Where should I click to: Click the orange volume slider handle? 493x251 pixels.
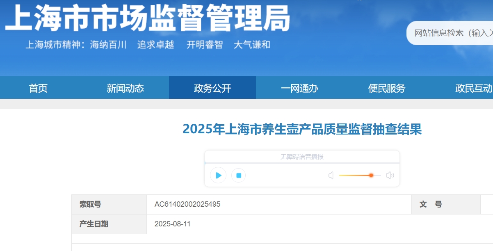371,175
